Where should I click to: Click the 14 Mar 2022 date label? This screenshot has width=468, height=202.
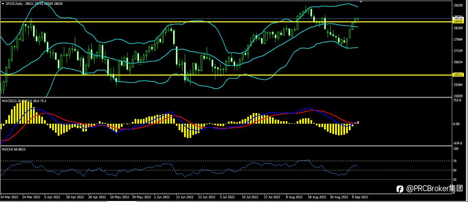(10, 198)
